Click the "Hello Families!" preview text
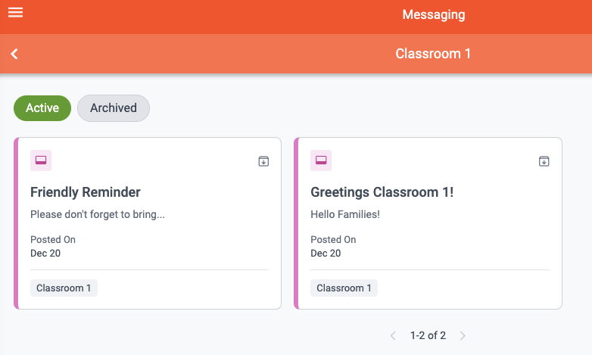Image resolution: width=592 pixels, height=355 pixels. point(345,215)
